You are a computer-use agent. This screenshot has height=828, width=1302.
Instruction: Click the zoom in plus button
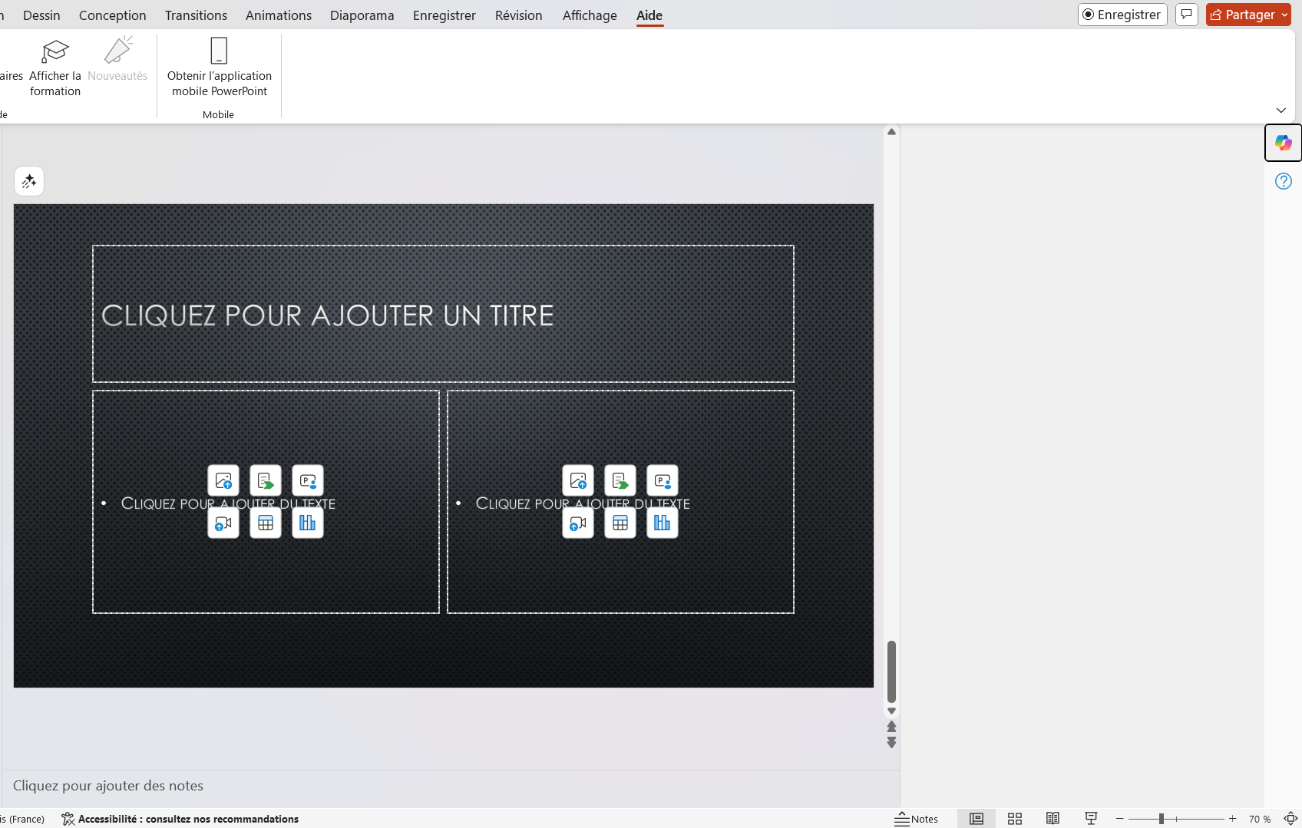1233,819
